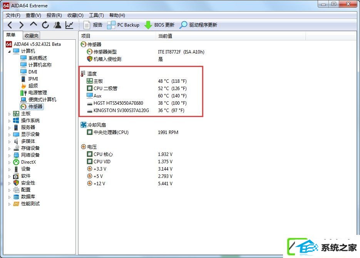Expand the 多媒体 tree node
The width and height of the screenshot is (360, 258).
[9, 142]
